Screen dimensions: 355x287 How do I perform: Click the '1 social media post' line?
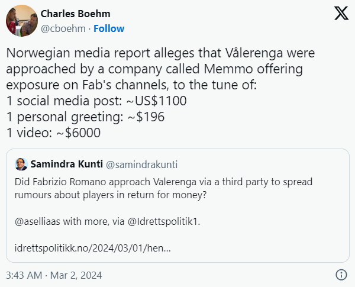pos(96,101)
